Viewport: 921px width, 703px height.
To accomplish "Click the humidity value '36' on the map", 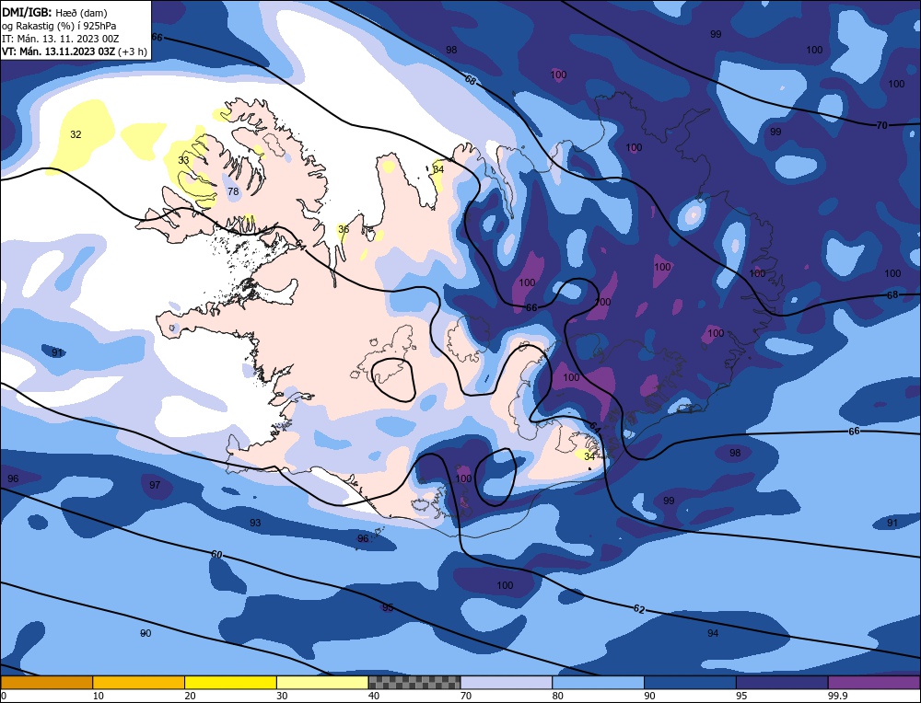I will [344, 229].
